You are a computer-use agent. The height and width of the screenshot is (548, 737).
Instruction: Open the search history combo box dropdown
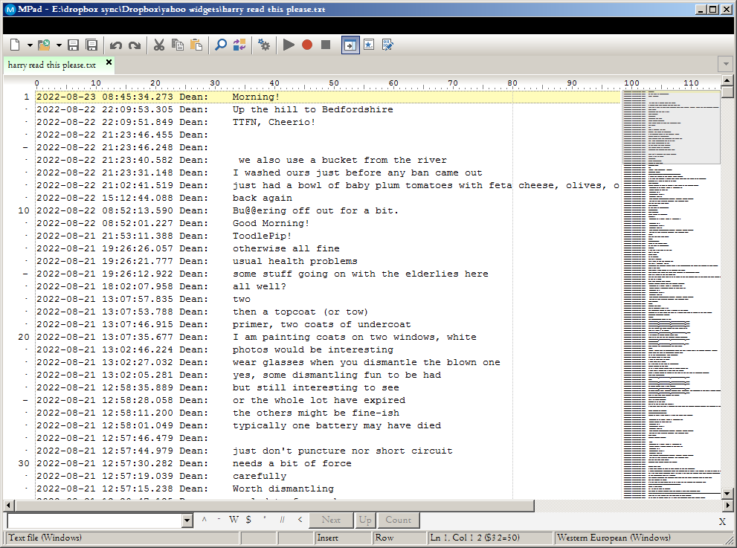187,520
